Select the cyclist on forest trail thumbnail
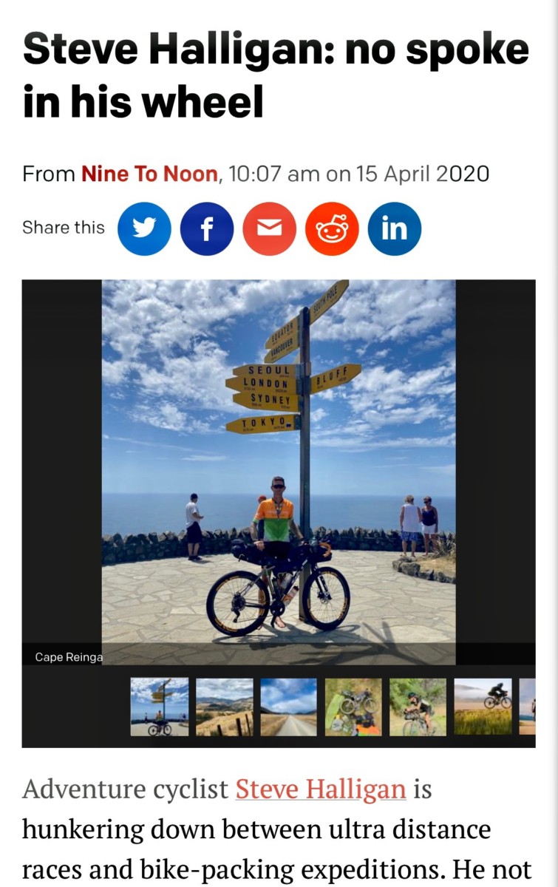The width and height of the screenshot is (558, 887). tap(418, 707)
